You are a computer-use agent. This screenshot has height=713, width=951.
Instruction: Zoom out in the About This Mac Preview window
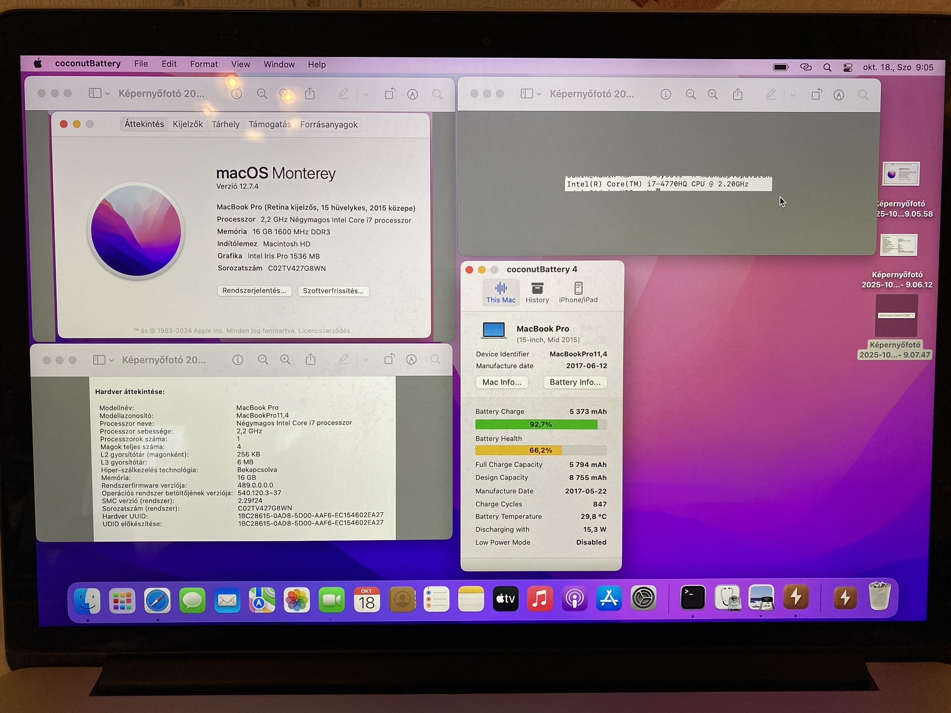click(x=262, y=94)
